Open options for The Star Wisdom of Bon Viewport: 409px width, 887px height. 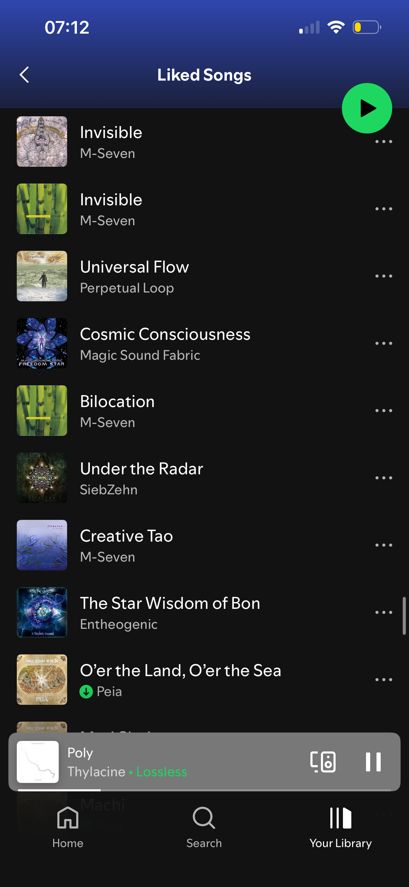383,612
